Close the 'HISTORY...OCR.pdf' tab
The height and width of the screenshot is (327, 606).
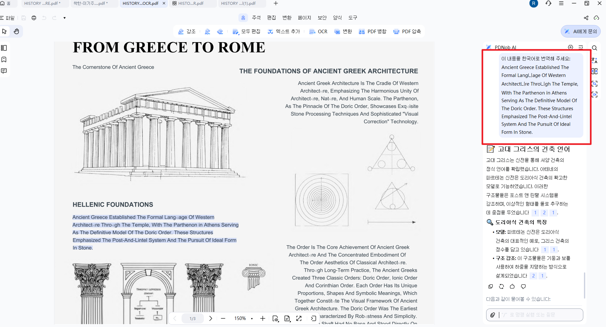(164, 4)
